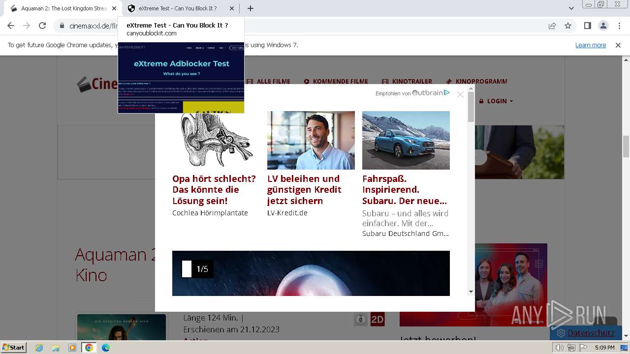The height and width of the screenshot is (354, 630).
Task: Click network tray icon
Action: (x=571, y=348)
